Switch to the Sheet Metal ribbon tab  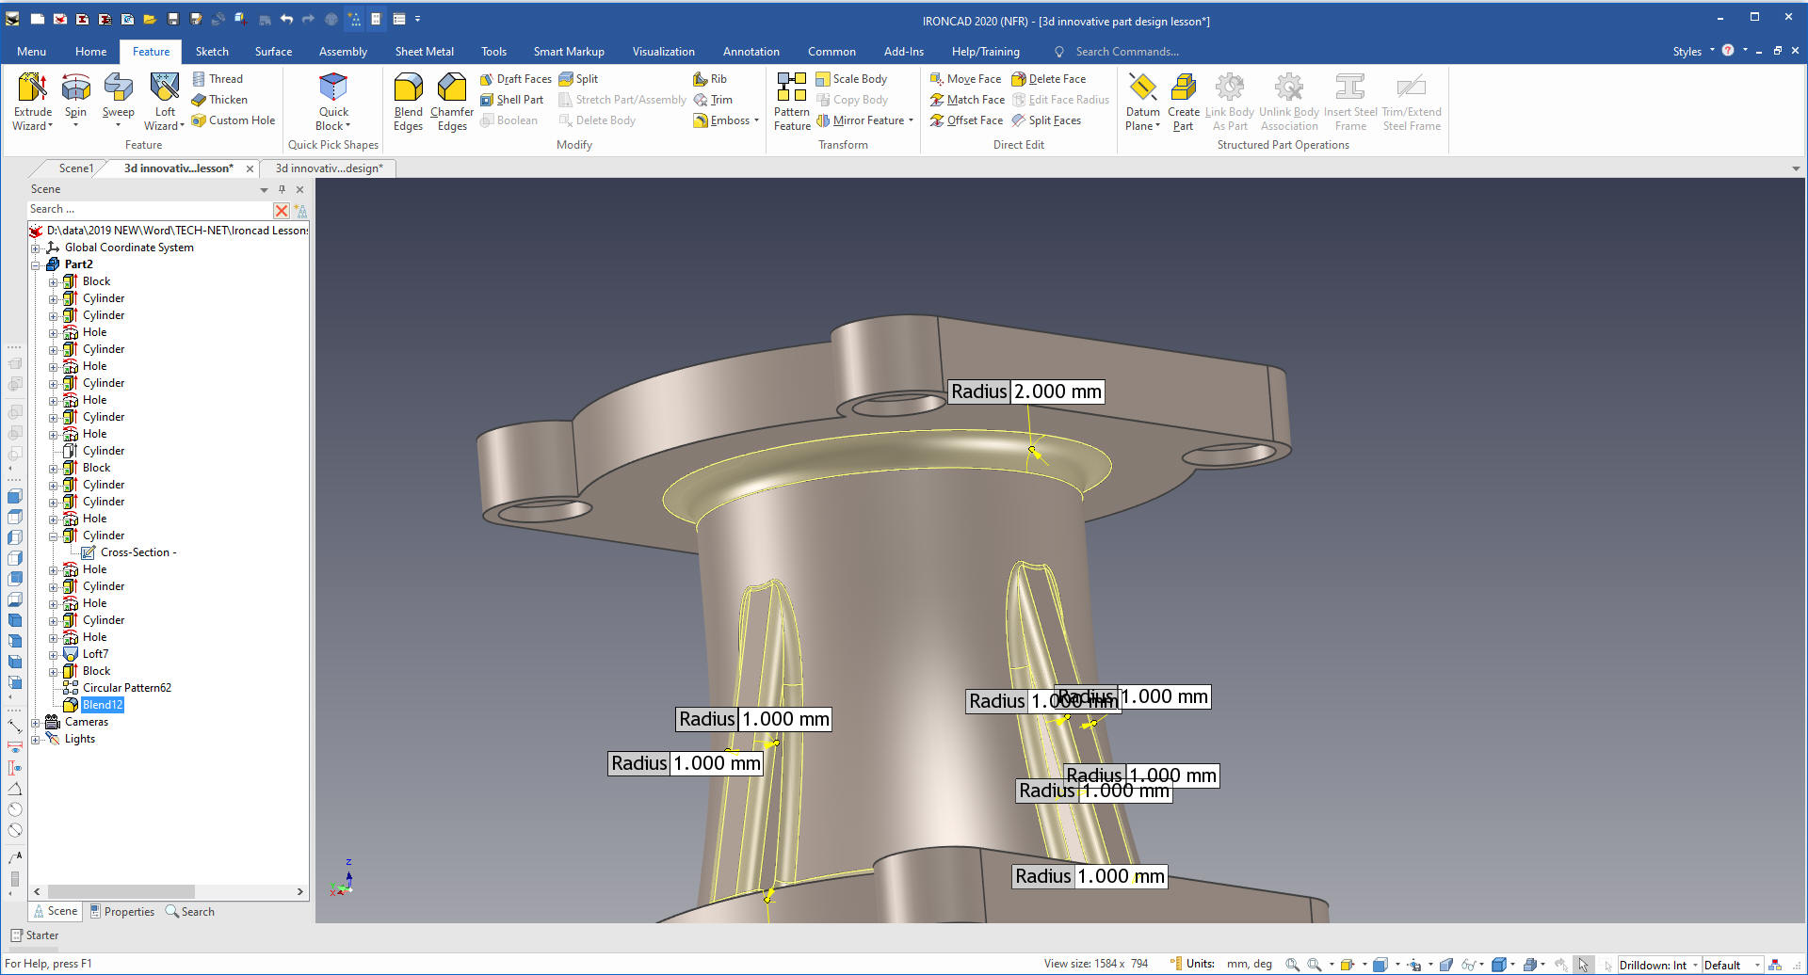[424, 52]
